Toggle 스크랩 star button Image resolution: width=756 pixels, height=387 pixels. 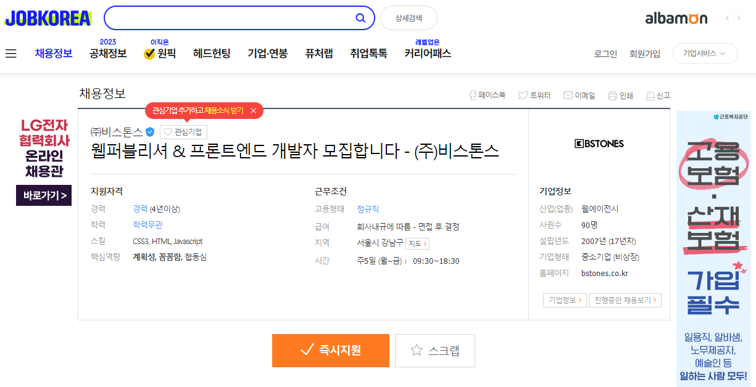(435, 351)
